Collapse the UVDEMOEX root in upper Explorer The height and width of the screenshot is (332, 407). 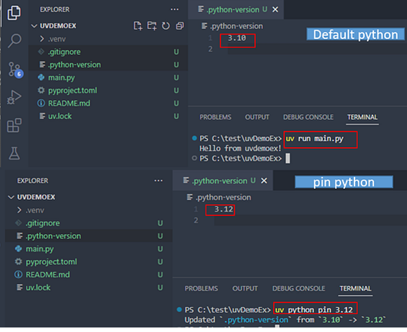[x=34, y=26]
